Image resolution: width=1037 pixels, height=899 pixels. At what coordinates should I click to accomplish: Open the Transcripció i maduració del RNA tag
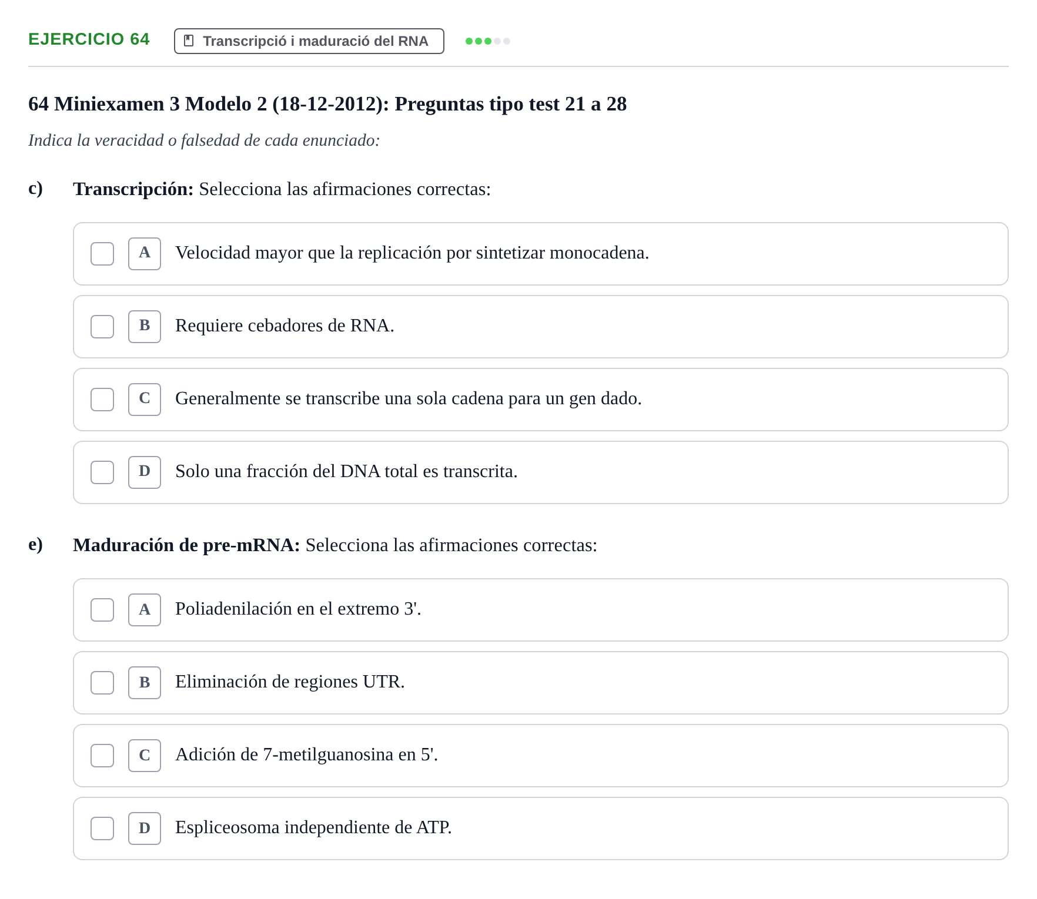click(309, 41)
